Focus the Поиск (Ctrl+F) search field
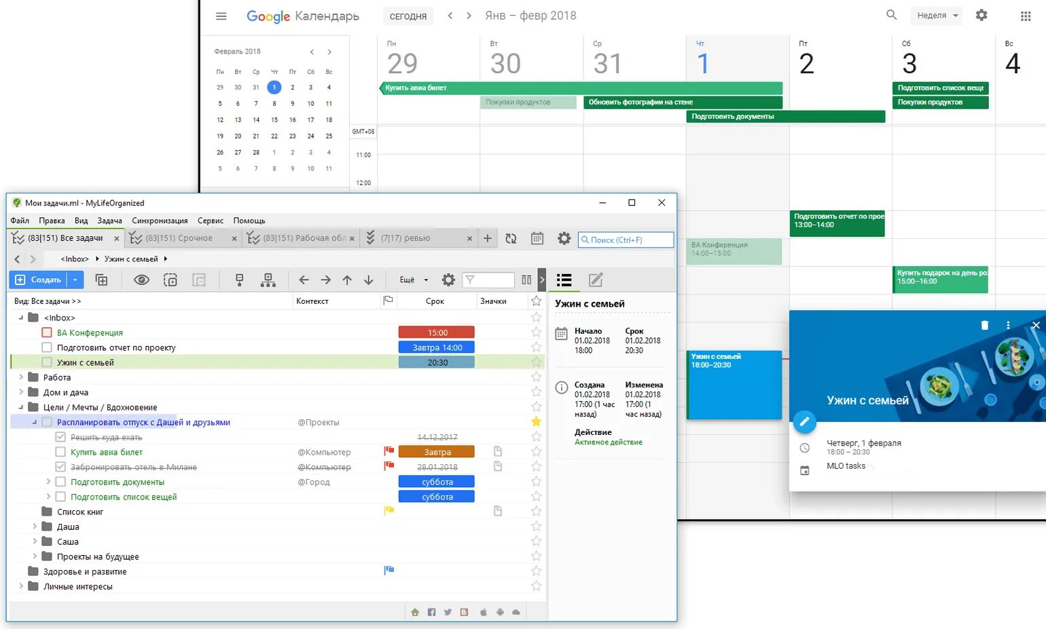The height and width of the screenshot is (629, 1046). tap(626, 240)
